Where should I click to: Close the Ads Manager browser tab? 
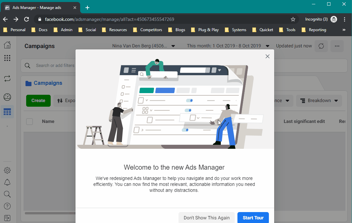tap(75, 8)
